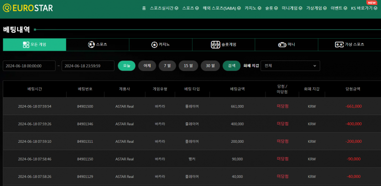Click the 게임유형 column header
This screenshot has width=381, height=186.
[x=160, y=89]
